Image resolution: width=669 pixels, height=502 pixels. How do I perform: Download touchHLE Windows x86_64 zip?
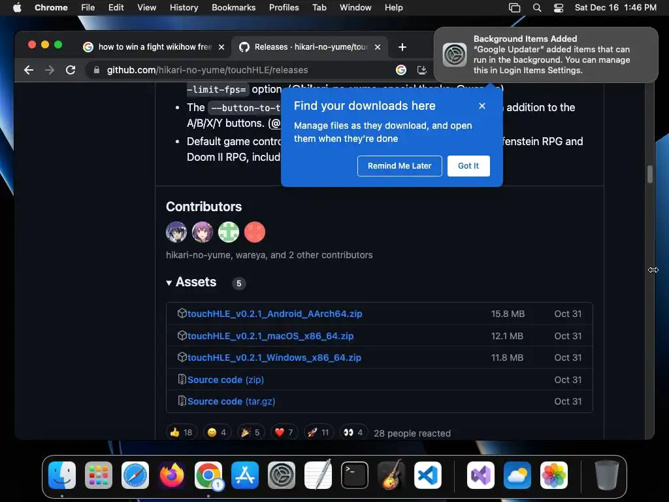coord(274,358)
